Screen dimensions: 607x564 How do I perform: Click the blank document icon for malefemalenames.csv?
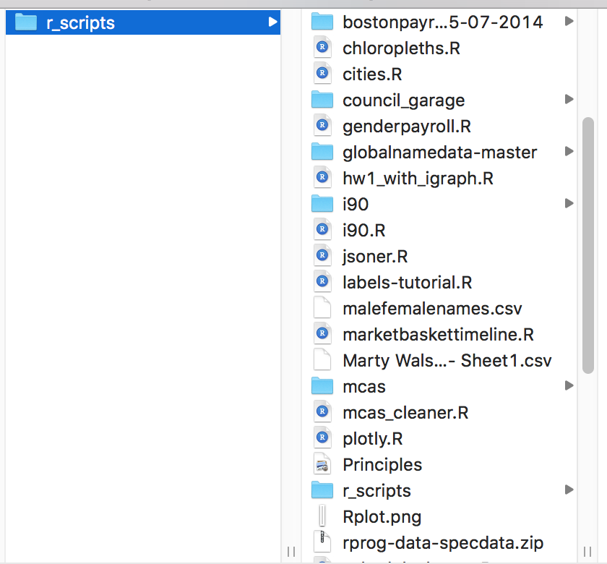[x=322, y=309]
